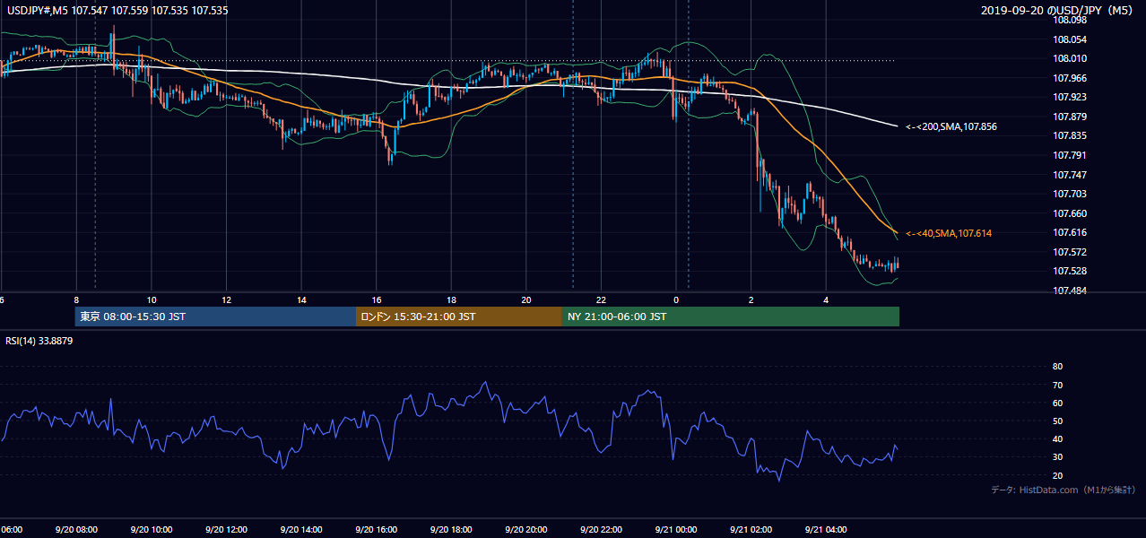Click price axis value 108.054
Image resolution: width=1146 pixels, height=538 pixels.
tap(1071, 39)
